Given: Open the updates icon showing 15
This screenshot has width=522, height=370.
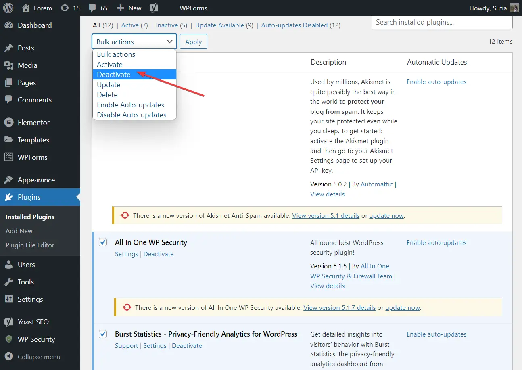Looking at the screenshot, I should pyautogui.click(x=64, y=8).
